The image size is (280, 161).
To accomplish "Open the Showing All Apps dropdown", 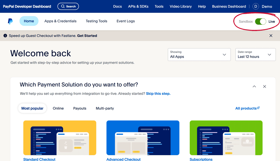I will click(x=199, y=55).
